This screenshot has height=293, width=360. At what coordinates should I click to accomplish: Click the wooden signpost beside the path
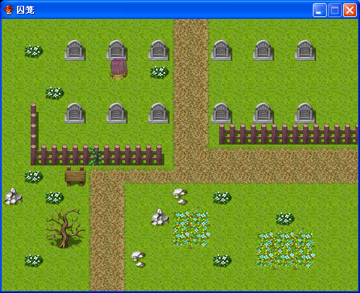(x=75, y=176)
